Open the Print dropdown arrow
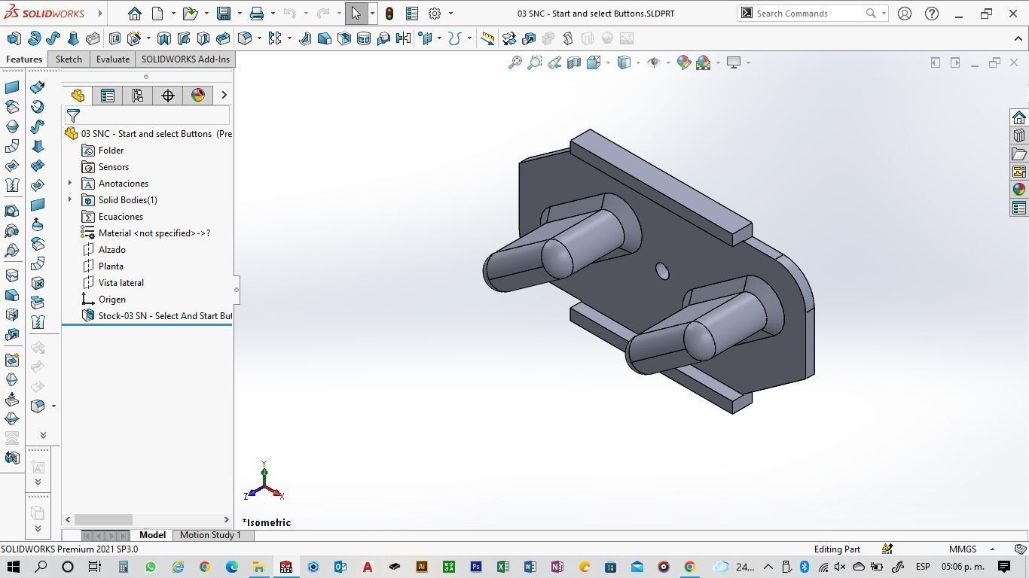Screen dimensions: 1029x578 [x=273, y=14]
